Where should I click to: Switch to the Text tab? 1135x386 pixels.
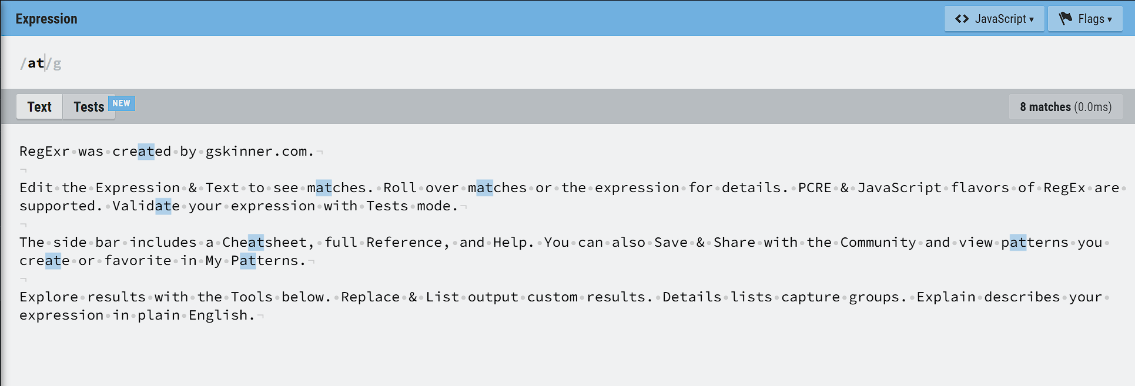39,107
